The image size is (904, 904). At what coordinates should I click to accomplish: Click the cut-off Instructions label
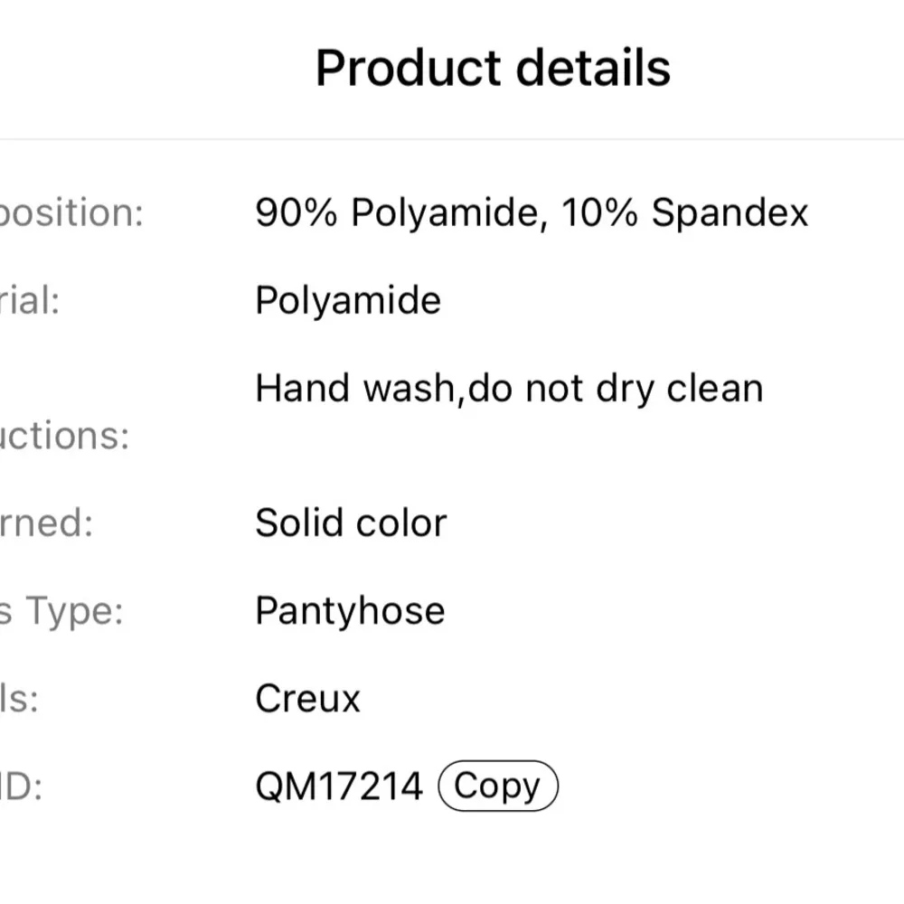[63, 436]
